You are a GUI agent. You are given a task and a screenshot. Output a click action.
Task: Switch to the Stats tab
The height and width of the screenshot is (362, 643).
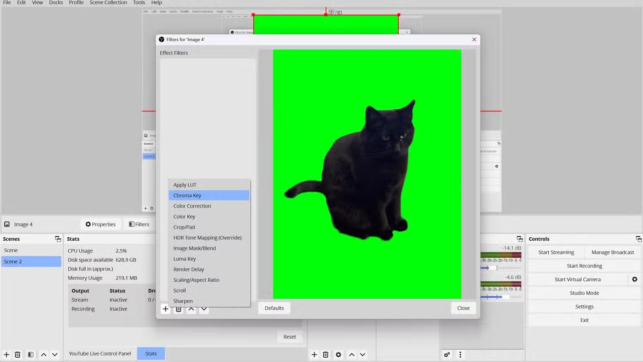click(151, 353)
